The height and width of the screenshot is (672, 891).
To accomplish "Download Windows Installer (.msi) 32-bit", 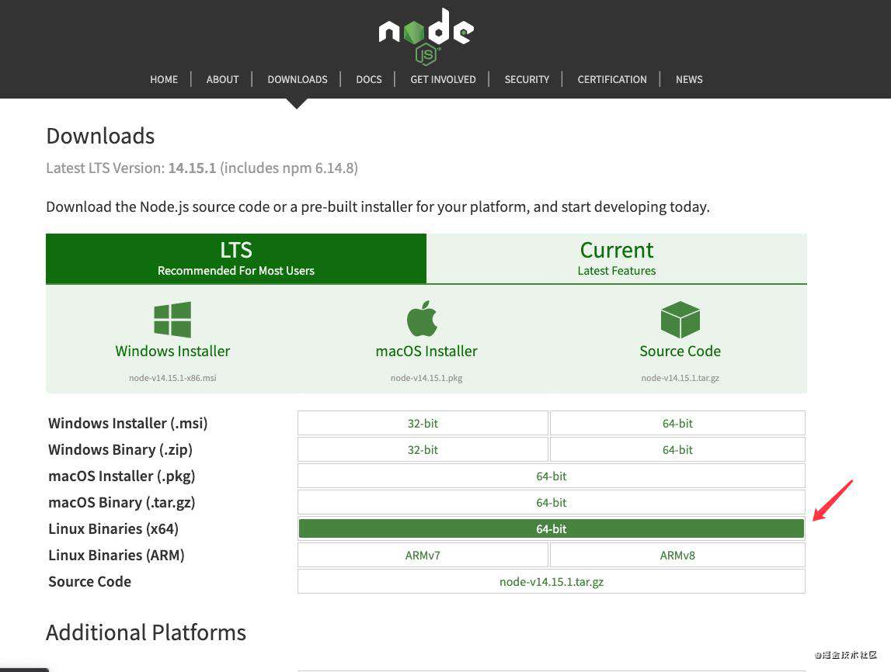I will click(423, 424).
